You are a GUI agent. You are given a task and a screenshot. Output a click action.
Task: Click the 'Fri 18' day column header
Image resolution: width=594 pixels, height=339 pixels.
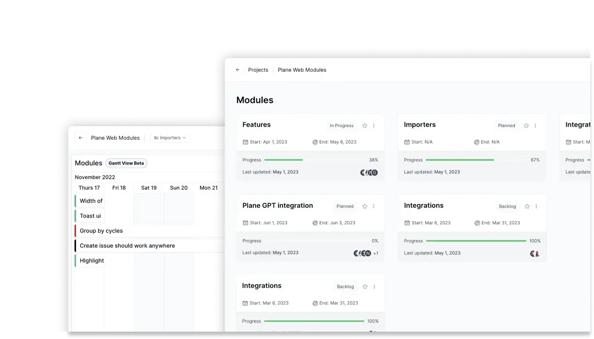click(x=119, y=188)
